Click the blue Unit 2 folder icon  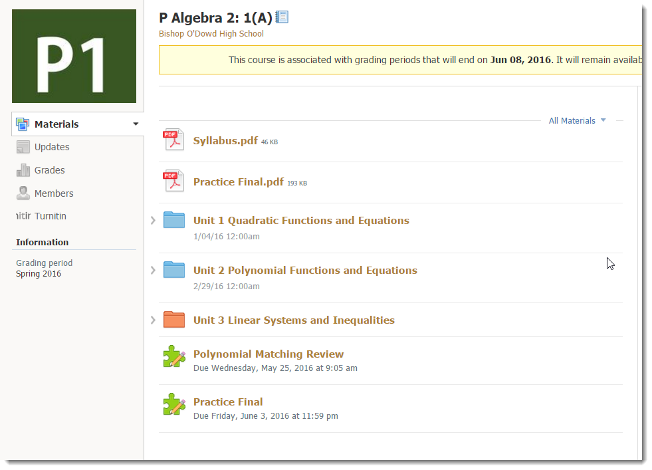tap(173, 270)
